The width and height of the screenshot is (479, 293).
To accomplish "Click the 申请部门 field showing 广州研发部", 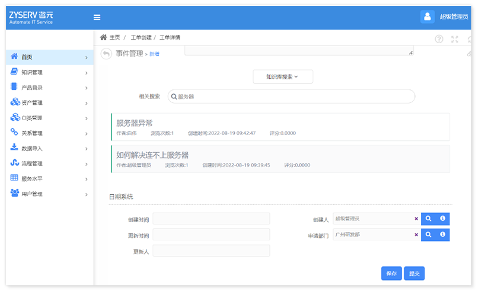I will pos(377,234).
